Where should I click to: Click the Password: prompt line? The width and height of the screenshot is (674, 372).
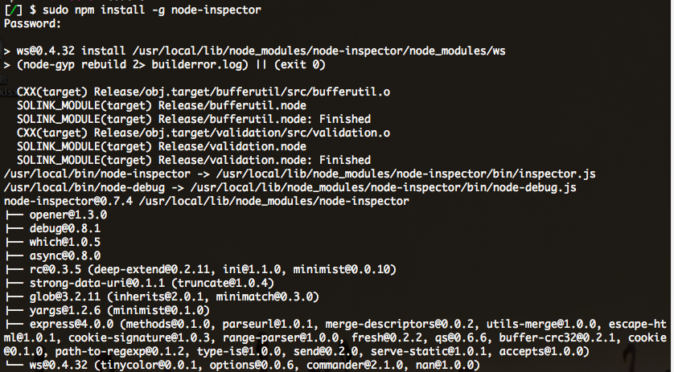32,23
